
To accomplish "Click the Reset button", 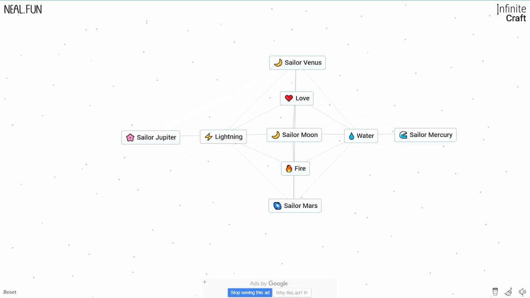I will pyautogui.click(x=10, y=292).
